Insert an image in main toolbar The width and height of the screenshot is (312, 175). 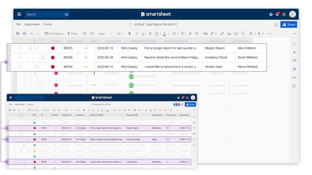pos(229,34)
